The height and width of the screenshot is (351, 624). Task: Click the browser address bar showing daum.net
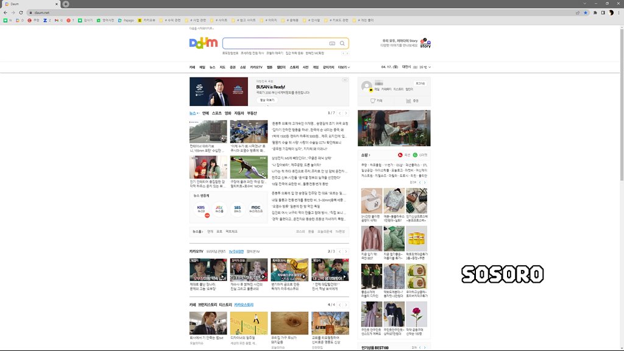click(302, 12)
